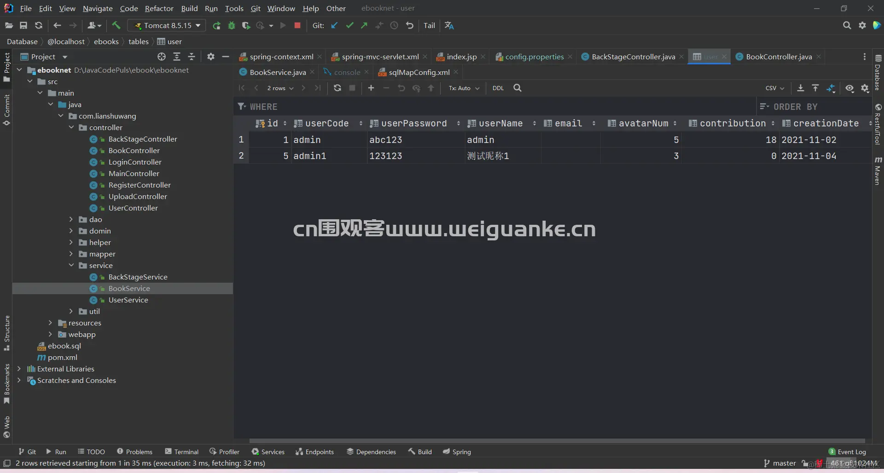
Task: Expand the resources folder in tree
Action: [51, 323]
